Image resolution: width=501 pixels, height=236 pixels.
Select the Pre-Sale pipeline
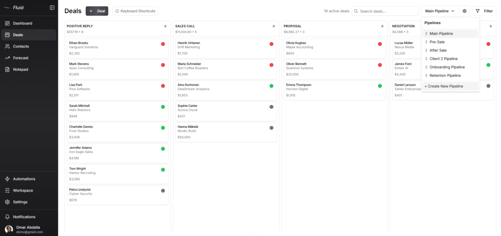[450, 42]
